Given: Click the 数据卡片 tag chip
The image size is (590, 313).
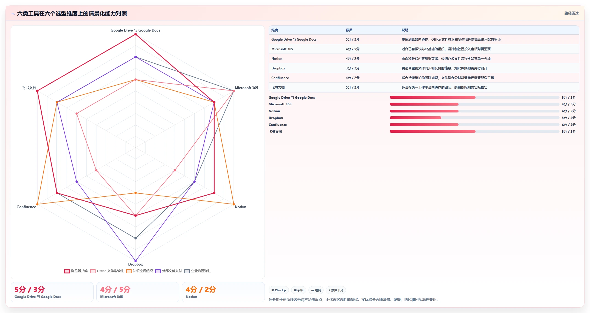Looking at the screenshot, I should pos(336,290).
